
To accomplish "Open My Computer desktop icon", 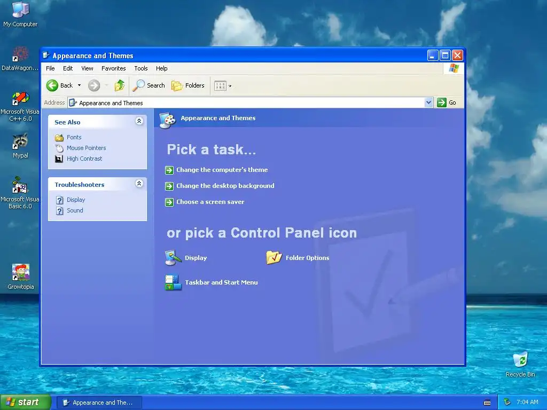I will [x=20, y=14].
